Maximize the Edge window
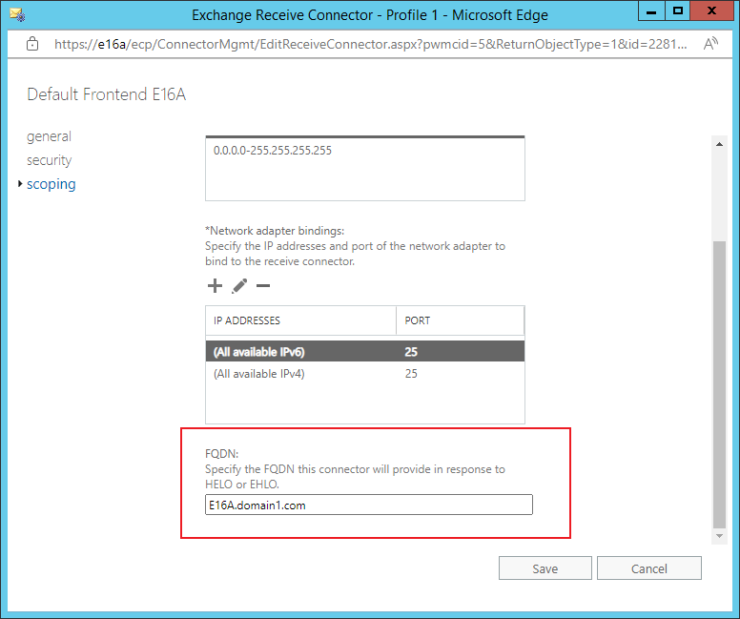Screen dimensions: 740x619 (678, 10)
